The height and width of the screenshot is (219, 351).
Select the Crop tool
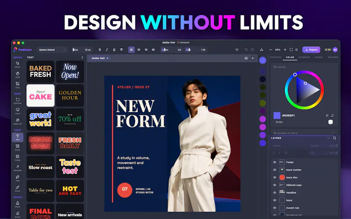pyautogui.click(x=18, y=85)
